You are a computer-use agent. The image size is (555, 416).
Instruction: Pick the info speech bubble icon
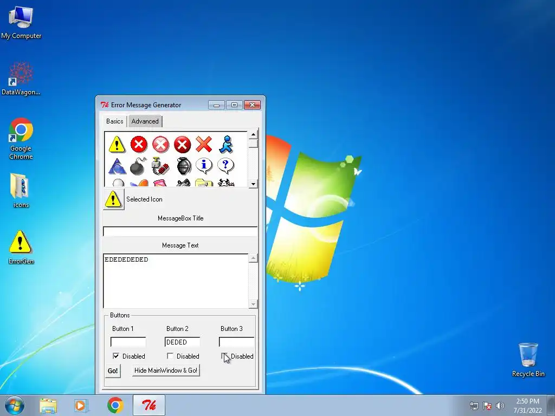(x=204, y=166)
